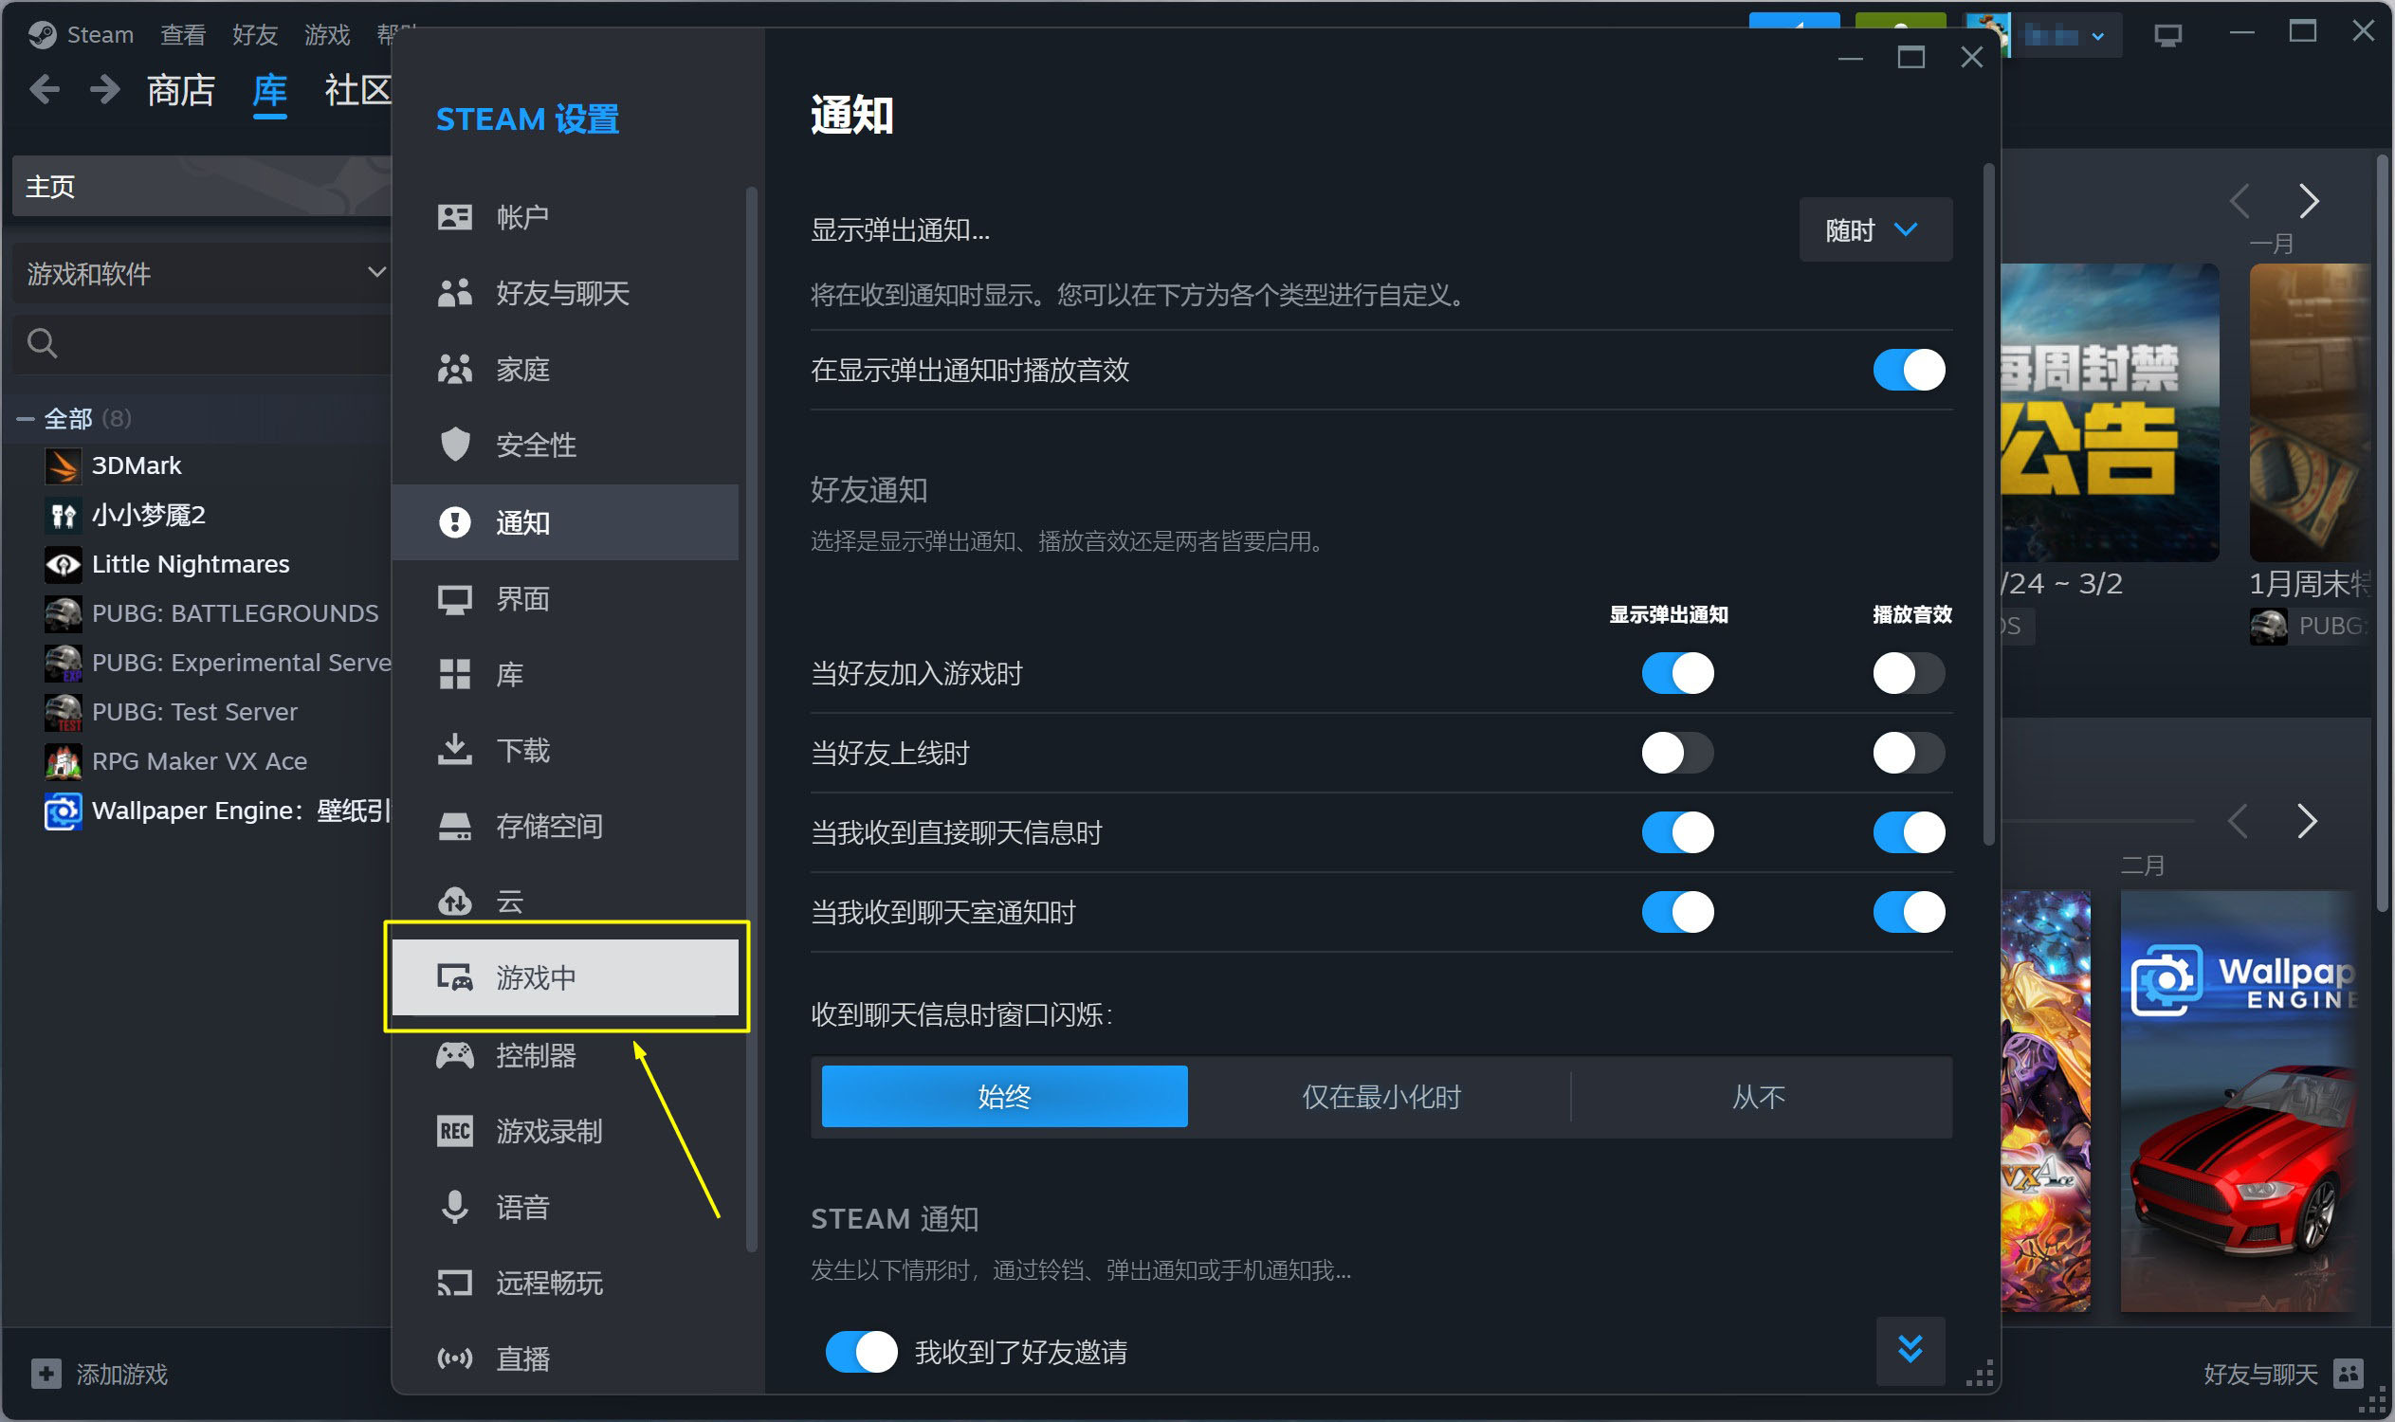This screenshot has width=2395, height=1422.
Task: Click the Big Picture monitor icon
Action: pos(2166,35)
